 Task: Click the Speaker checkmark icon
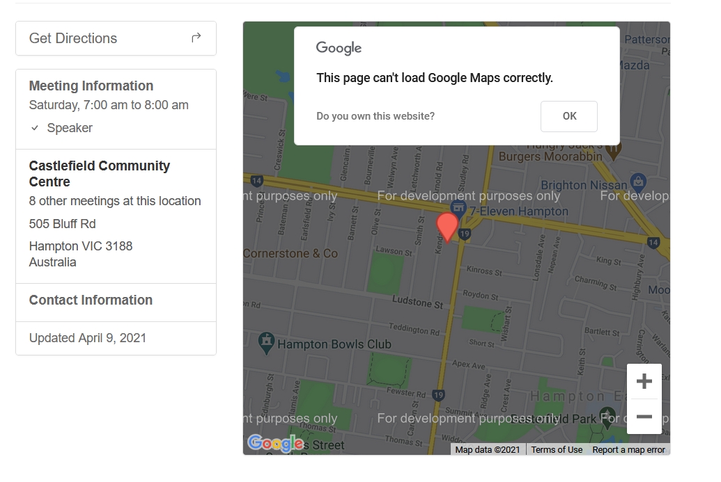[35, 128]
